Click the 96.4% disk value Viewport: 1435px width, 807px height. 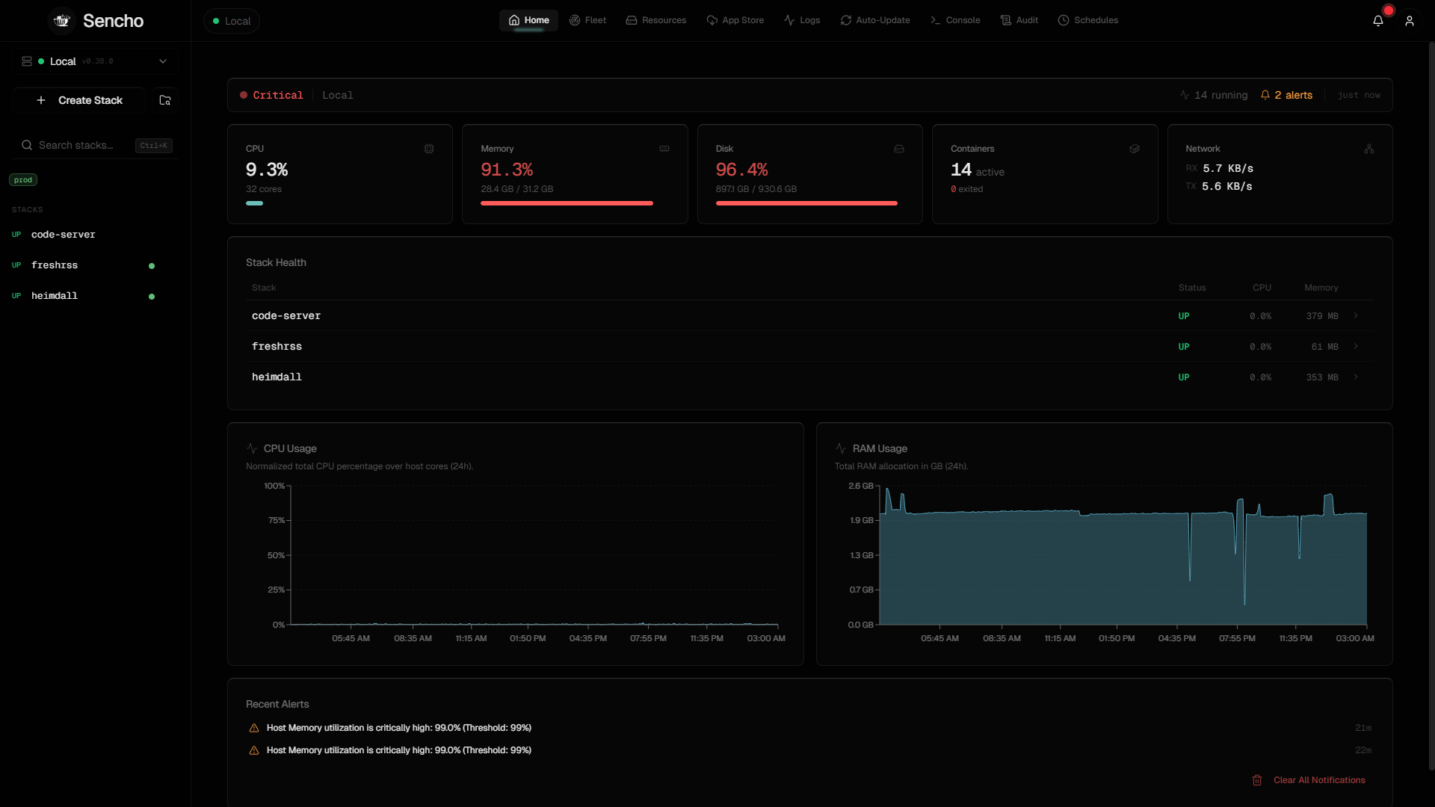coord(742,170)
